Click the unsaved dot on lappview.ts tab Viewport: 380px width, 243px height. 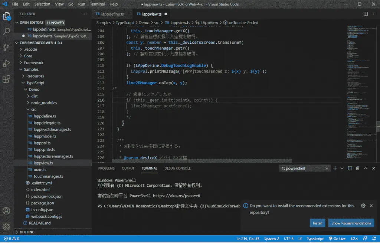click(x=166, y=14)
